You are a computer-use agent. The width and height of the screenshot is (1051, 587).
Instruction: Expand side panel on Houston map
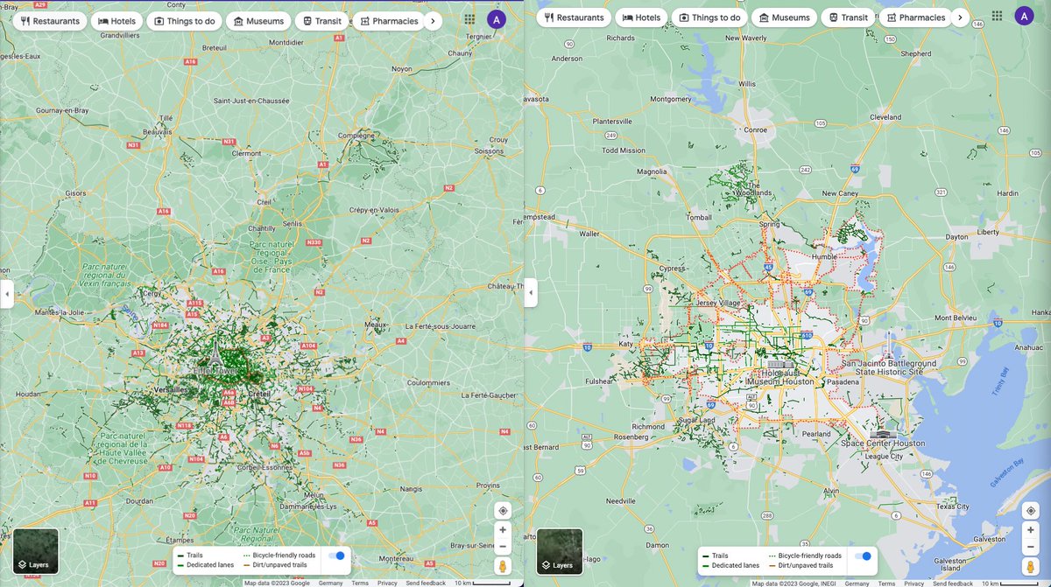pos(531,293)
